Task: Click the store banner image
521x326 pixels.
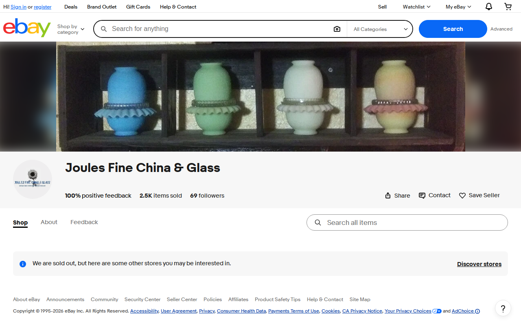Action: pos(260,97)
